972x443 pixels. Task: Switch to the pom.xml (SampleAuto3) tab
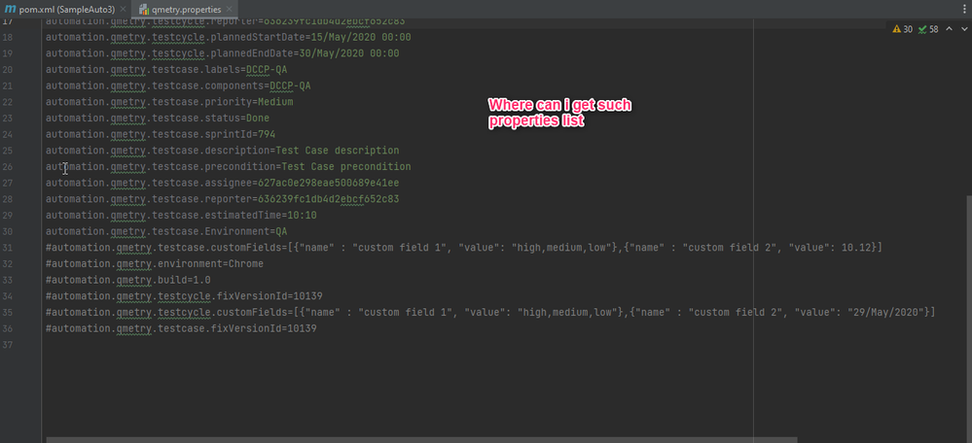click(66, 10)
